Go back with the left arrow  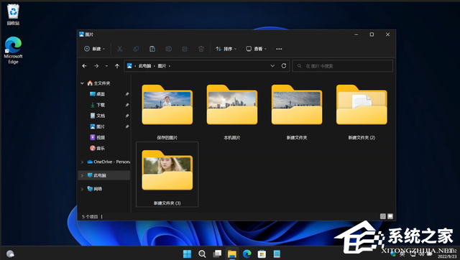point(85,66)
